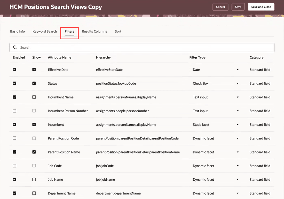Viewport: 284px width, 199px height.
Task: Click the Save button
Action: tap(238, 7)
